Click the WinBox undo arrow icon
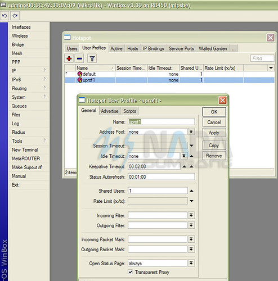278x281 pixels. pos(5,16)
